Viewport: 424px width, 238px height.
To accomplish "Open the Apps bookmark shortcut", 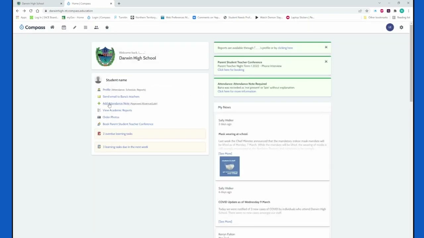I will [21, 18].
